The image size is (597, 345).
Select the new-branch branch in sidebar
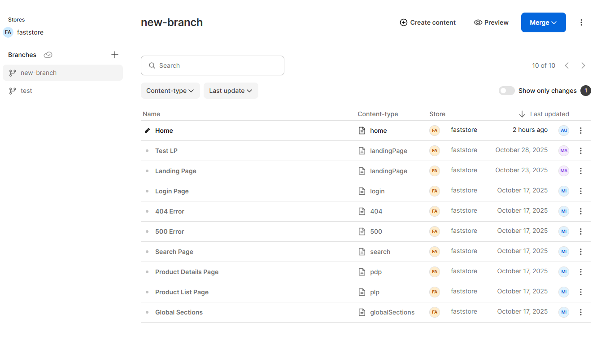point(63,73)
